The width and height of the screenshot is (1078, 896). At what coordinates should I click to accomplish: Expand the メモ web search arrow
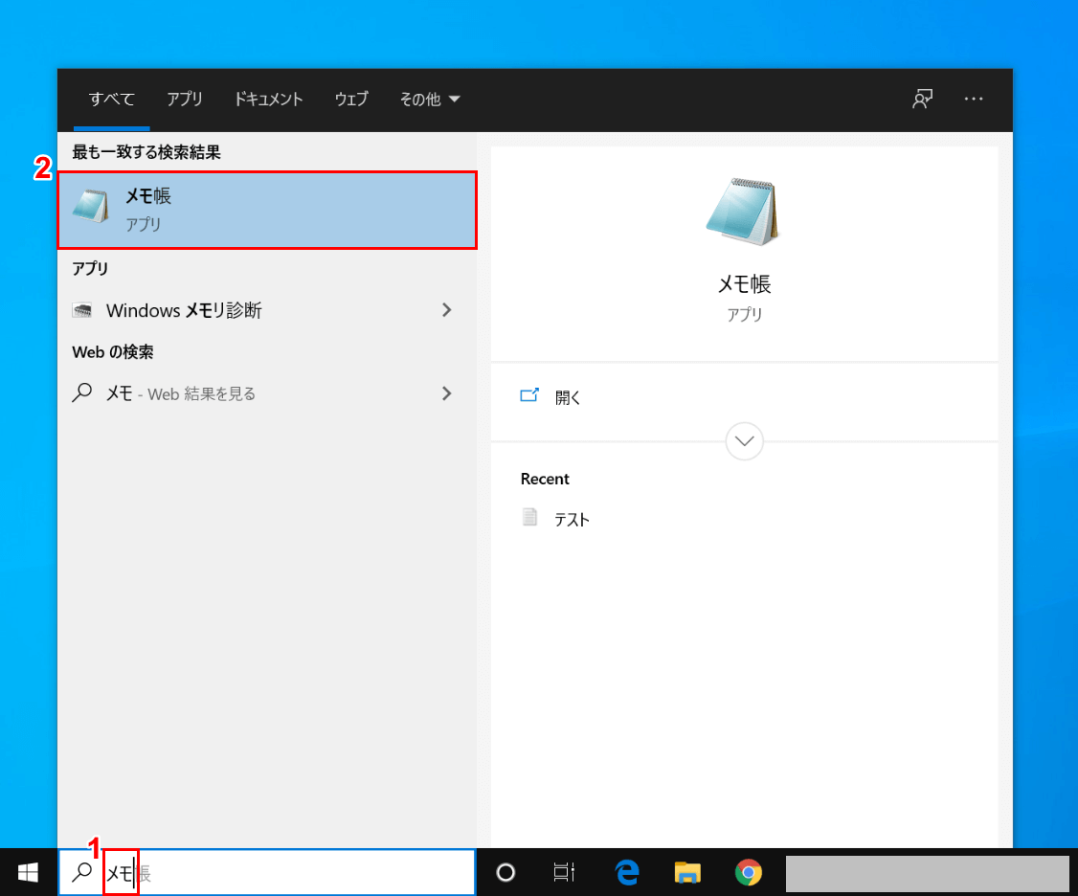447,393
